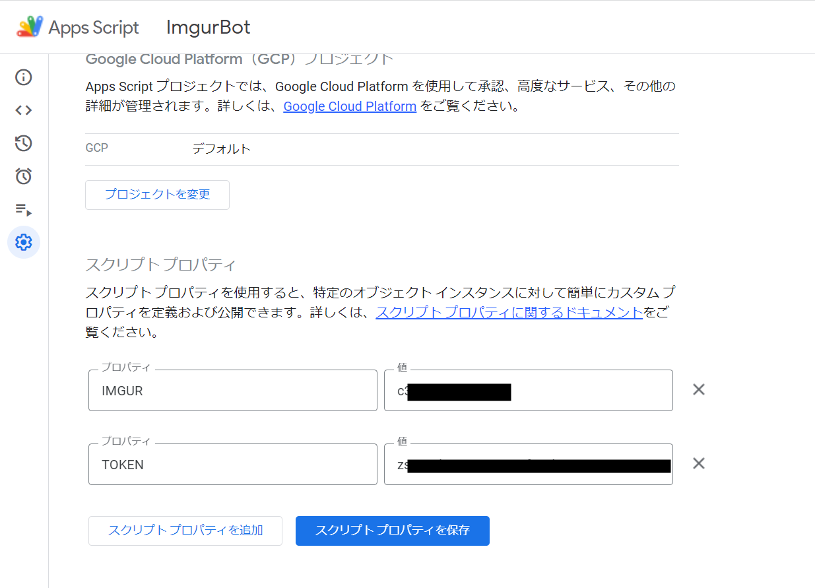Click スクリプト プロパティを追加 button

click(x=185, y=531)
